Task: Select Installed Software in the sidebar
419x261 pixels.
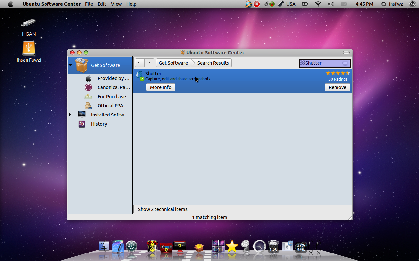Action: (103, 115)
